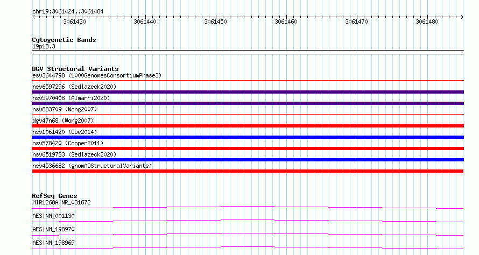Select ruler position 3061440
479x255 pixels.
(145, 22)
